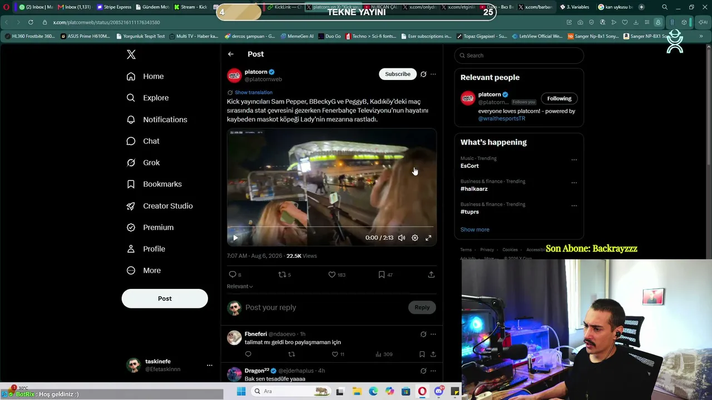Open Discord from the taskbar
712x400 pixels.
coord(439,392)
